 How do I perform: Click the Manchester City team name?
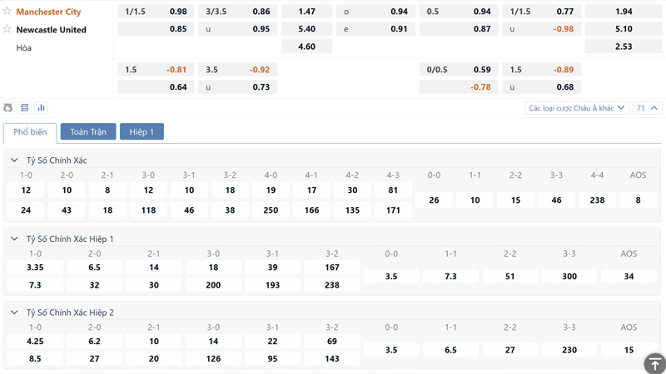pyautogui.click(x=48, y=12)
